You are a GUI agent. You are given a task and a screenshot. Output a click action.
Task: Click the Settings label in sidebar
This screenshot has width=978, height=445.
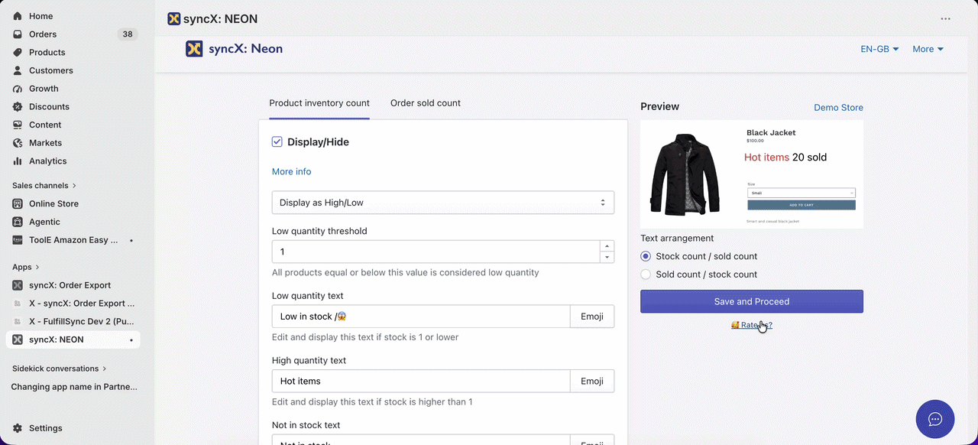click(46, 428)
